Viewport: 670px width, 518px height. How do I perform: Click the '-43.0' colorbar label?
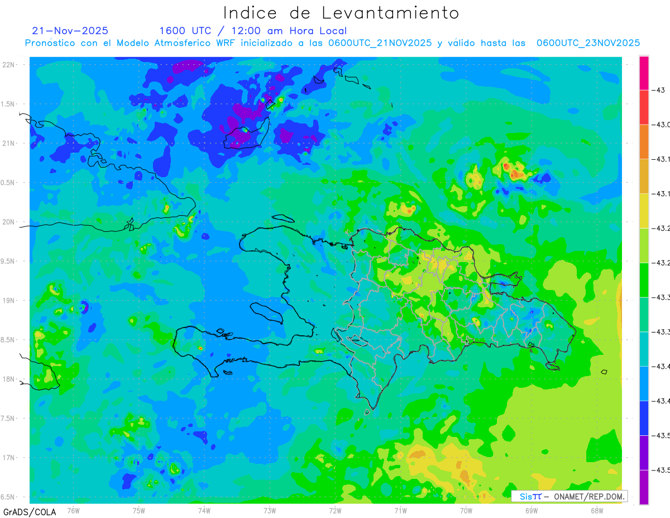[x=662, y=125]
